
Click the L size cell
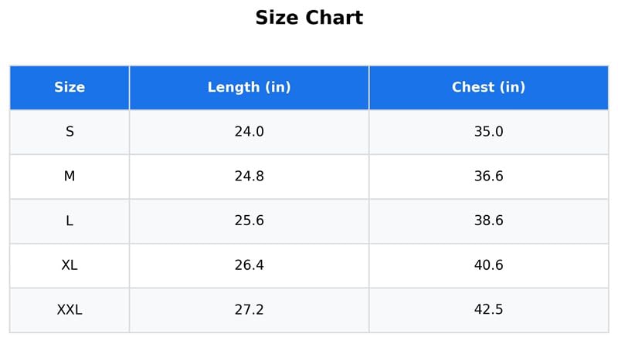(70, 221)
